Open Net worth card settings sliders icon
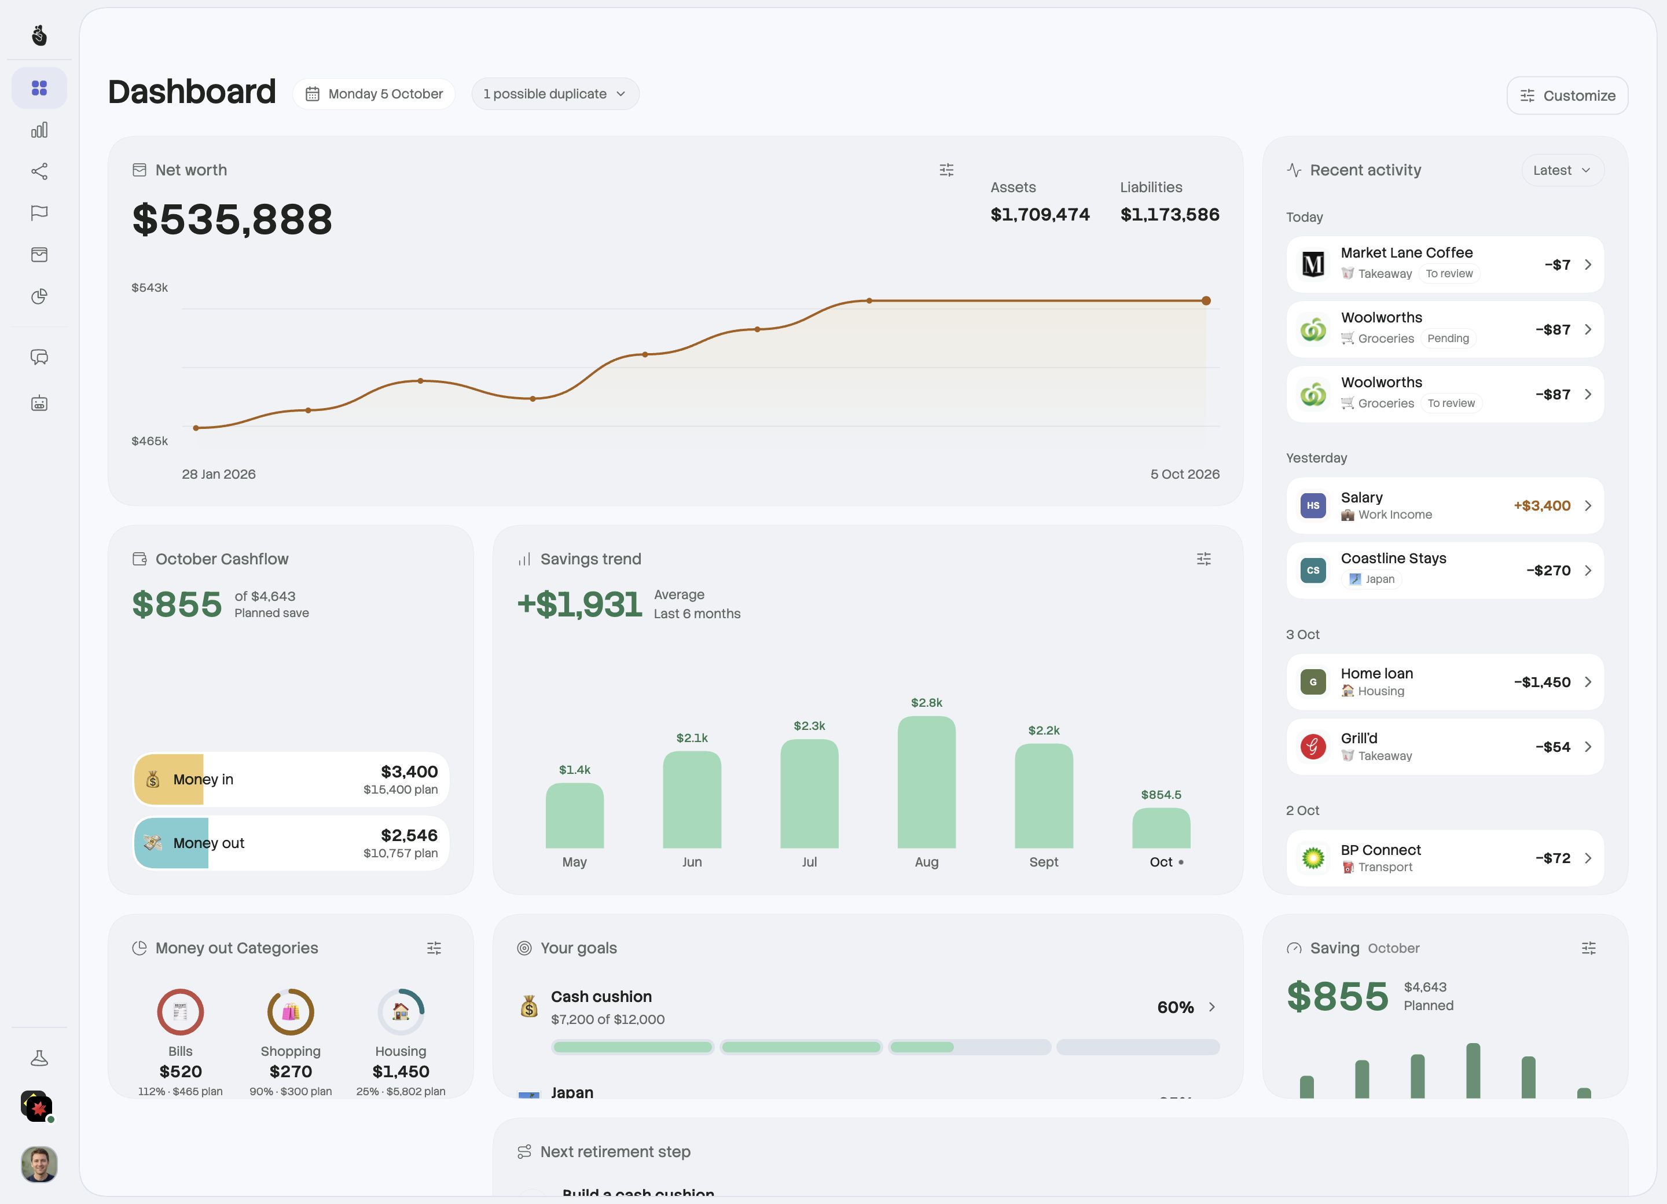1667x1204 pixels. click(x=946, y=170)
